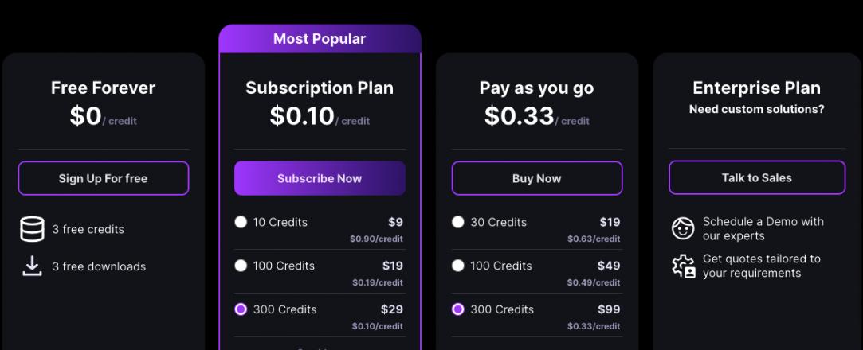The image size is (863, 350).
Task: Open Talk to Sales
Action: coord(756,177)
